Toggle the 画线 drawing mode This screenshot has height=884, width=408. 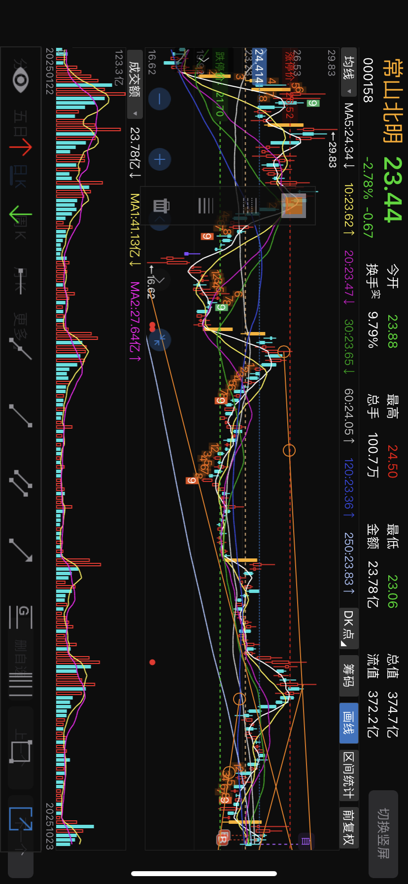point(349,723)
